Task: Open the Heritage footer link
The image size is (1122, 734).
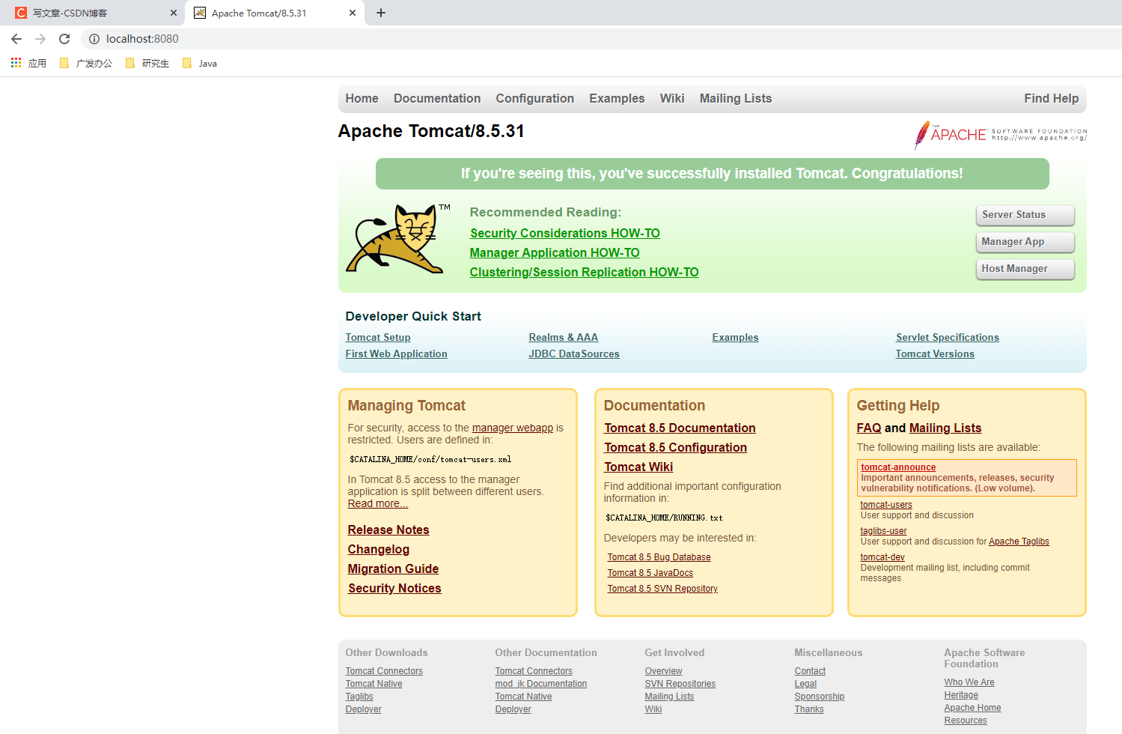Action: coord(961,695)
